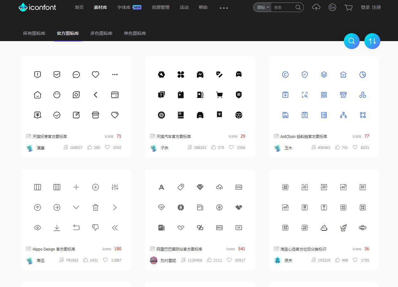The height and width of the screenshot is (287, 398).
Task: Click the percent icon in 阿里巴巴国际站 card
Action: pyautogui.click(x=200, y=228)
